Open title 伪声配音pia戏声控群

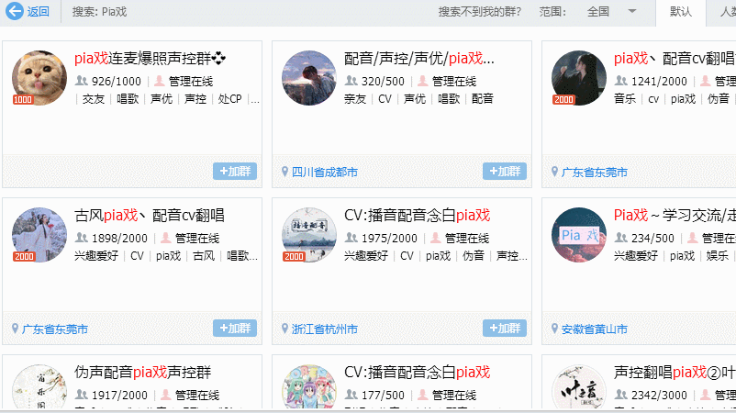tap(142, 373)
